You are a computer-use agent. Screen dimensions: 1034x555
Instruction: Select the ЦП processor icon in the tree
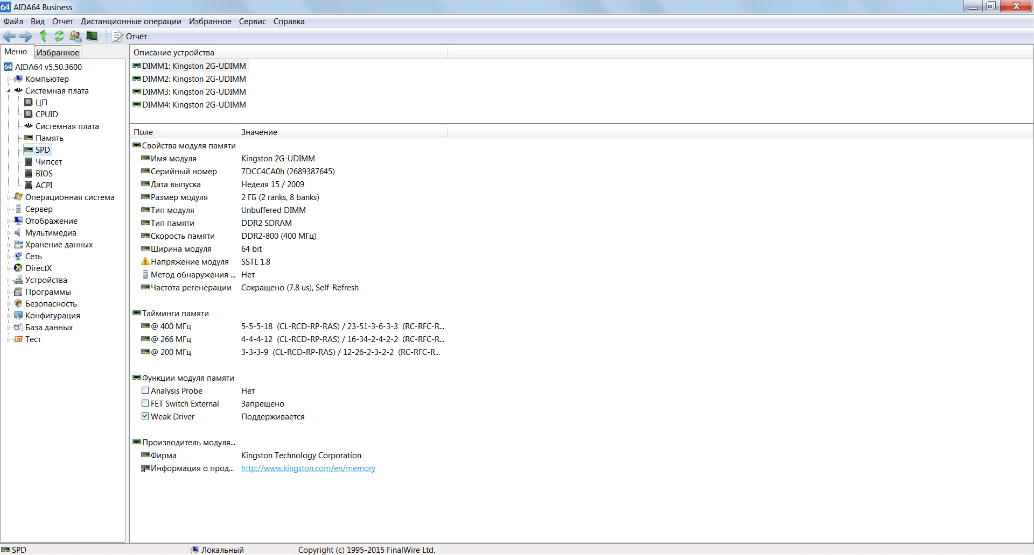tap(29, 102)
